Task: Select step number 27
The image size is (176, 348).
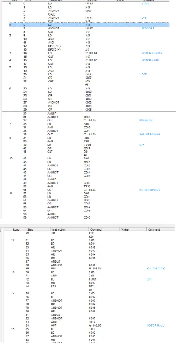Action: 25,103
